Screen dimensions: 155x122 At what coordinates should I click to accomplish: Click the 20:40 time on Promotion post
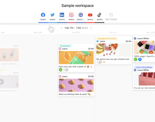pos(91,49)
